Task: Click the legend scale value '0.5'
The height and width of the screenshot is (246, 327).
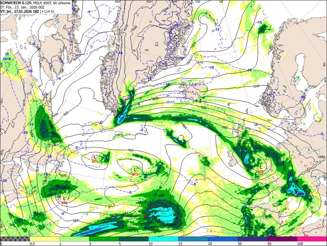Action: tap(32, 244)
